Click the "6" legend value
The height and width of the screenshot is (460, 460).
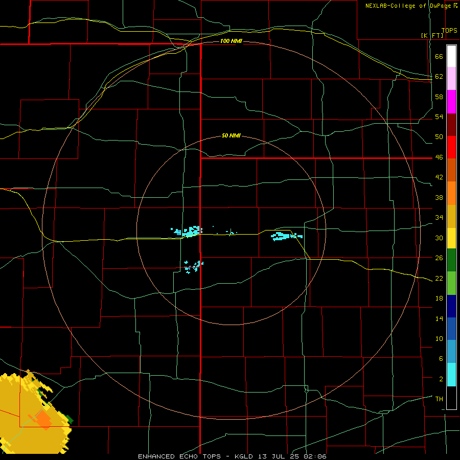point(441,359)
